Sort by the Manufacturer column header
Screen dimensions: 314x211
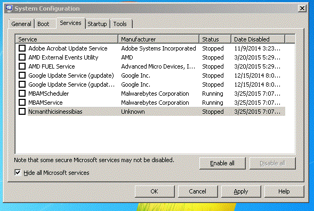pyautogui.click(x=159, y=39)
